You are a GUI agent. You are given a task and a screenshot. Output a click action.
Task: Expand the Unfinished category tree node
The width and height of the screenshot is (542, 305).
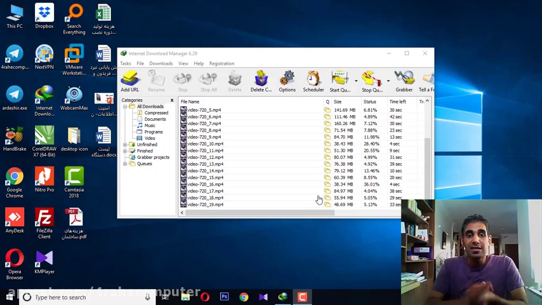[x=125, y=145]
